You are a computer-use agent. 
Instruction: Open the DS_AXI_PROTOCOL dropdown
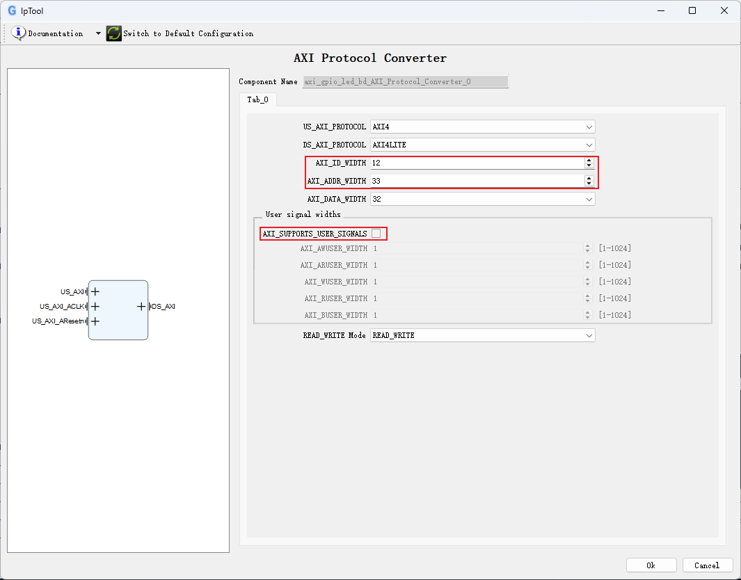(x=482, y=145)
